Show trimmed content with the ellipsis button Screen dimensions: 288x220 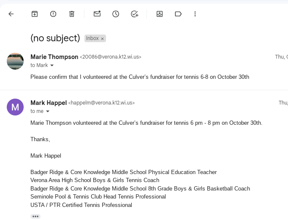pos(35,216)
